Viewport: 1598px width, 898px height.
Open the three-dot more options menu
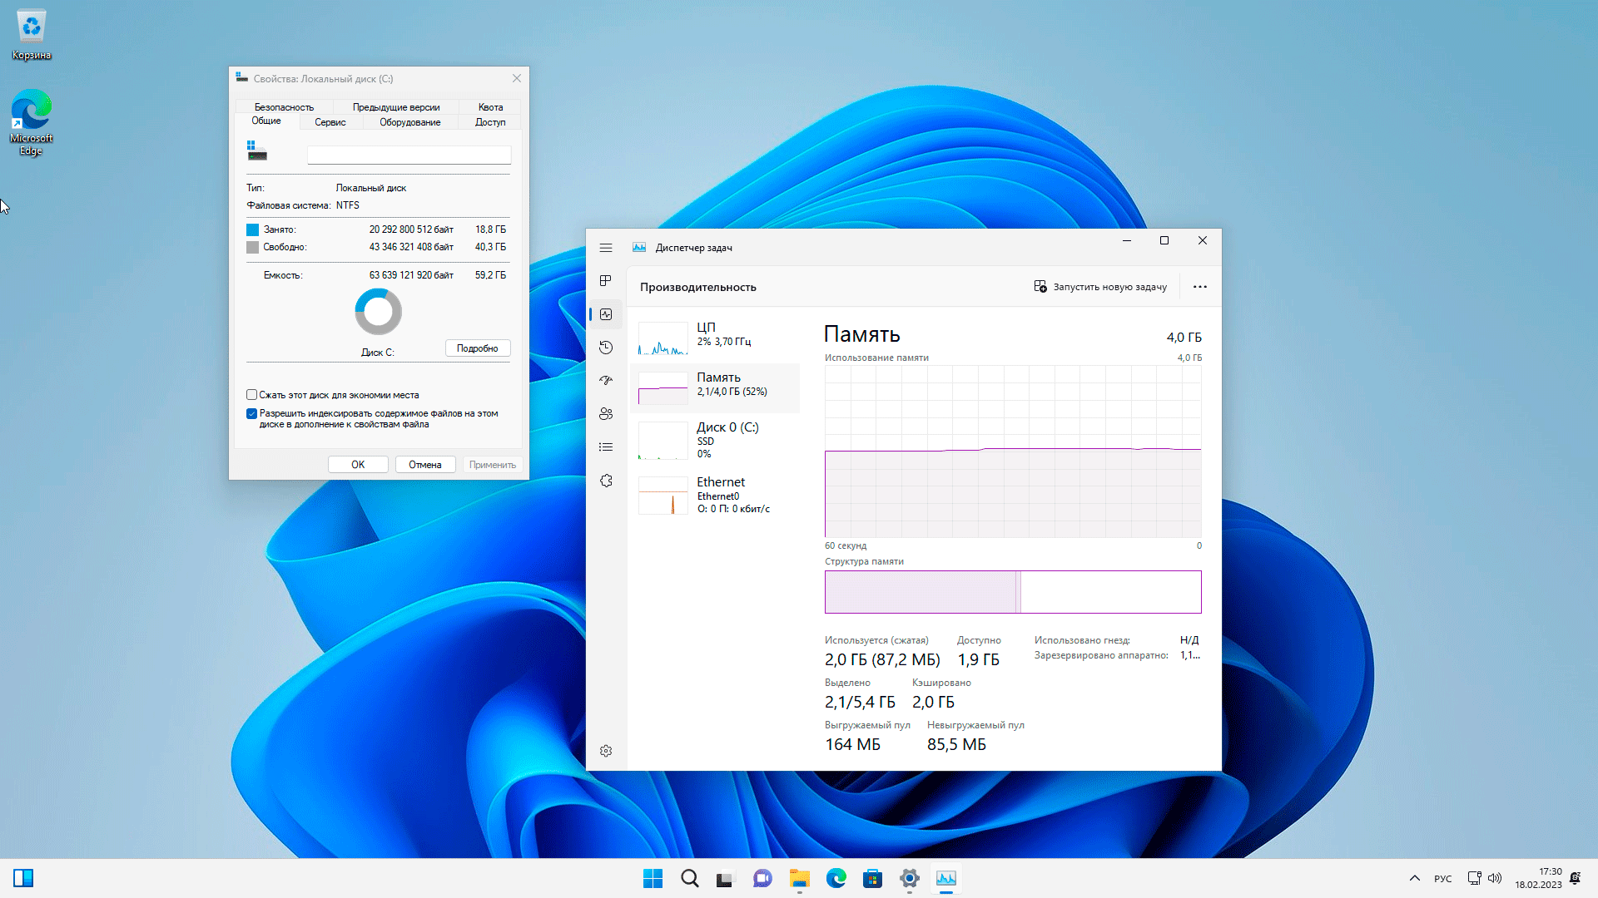[x=1199, y=287]
